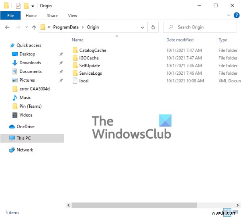This screenshot has width=241, height=217.
Task: Go forward with the Forward arrow
Action: coord(18,27)
